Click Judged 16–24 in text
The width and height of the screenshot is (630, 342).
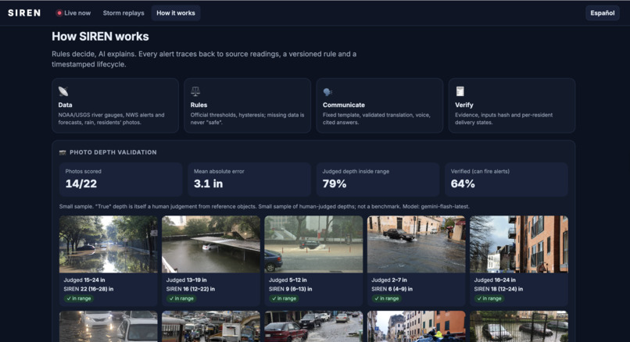(x=495, y=280)
